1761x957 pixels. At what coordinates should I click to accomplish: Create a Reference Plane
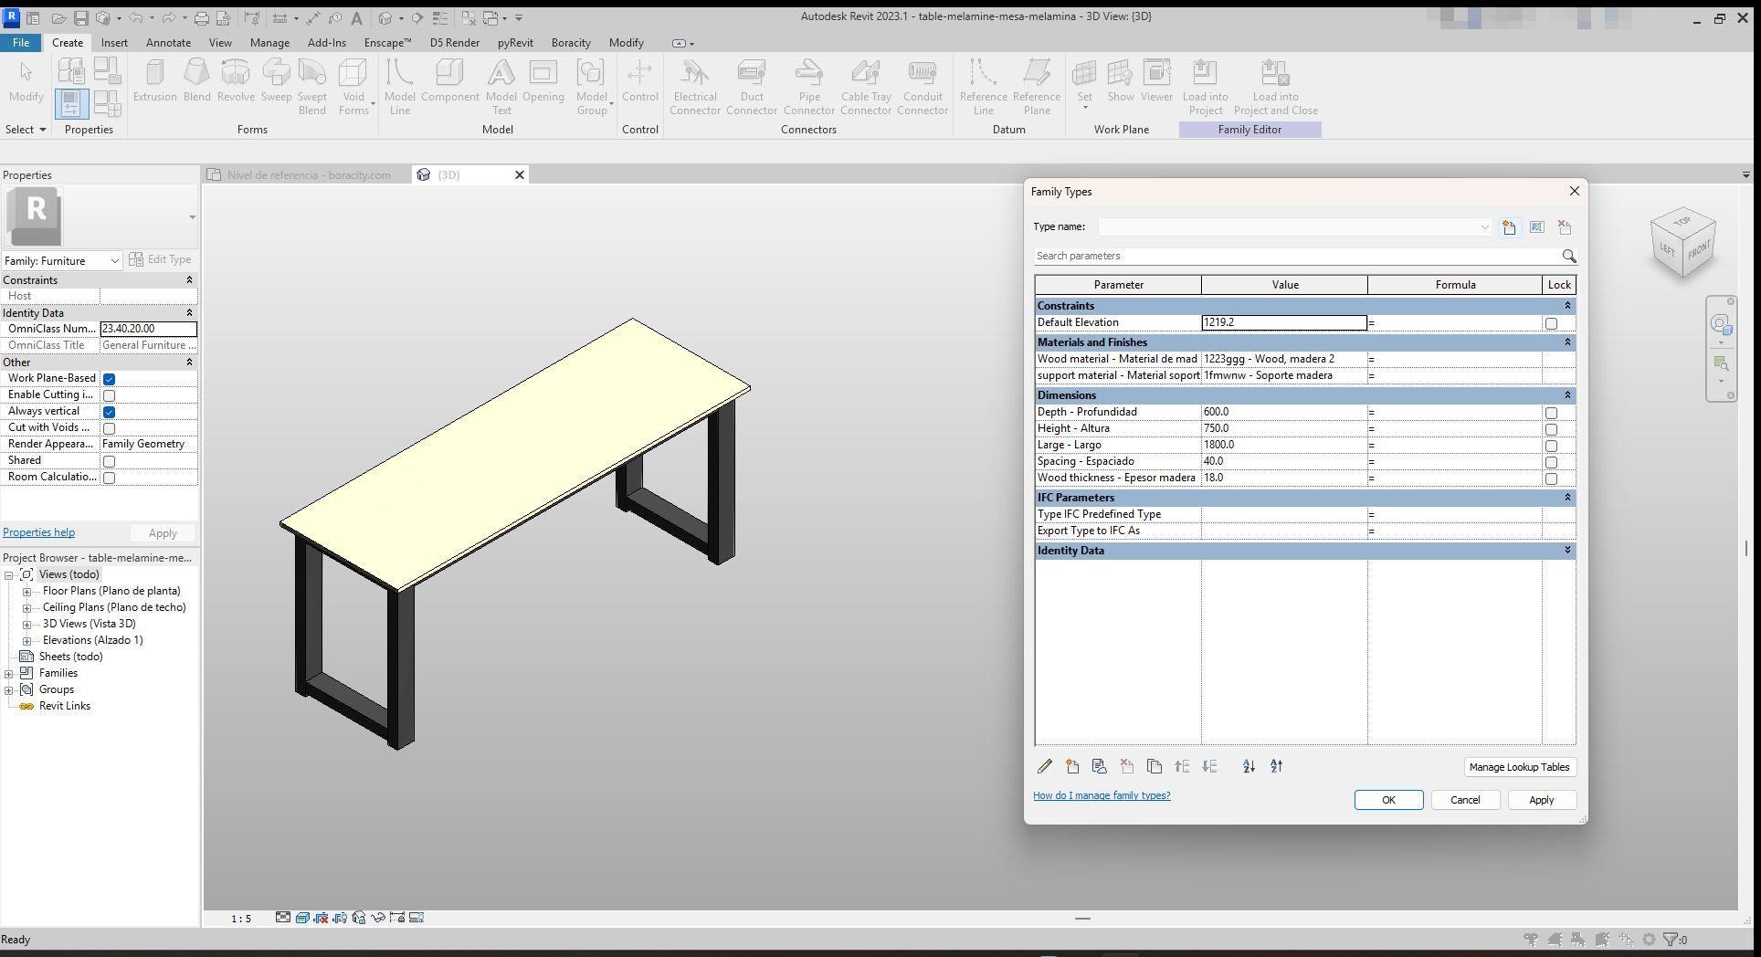point(1037,87)
